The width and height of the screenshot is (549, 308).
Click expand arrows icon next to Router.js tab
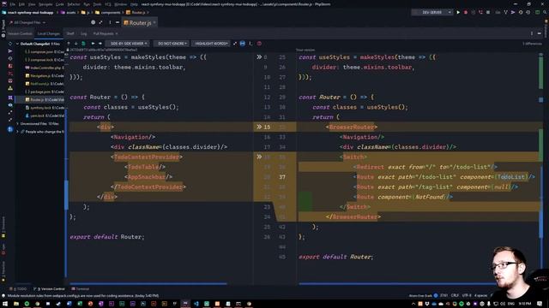pyautogui.click(x=101, y=22)
